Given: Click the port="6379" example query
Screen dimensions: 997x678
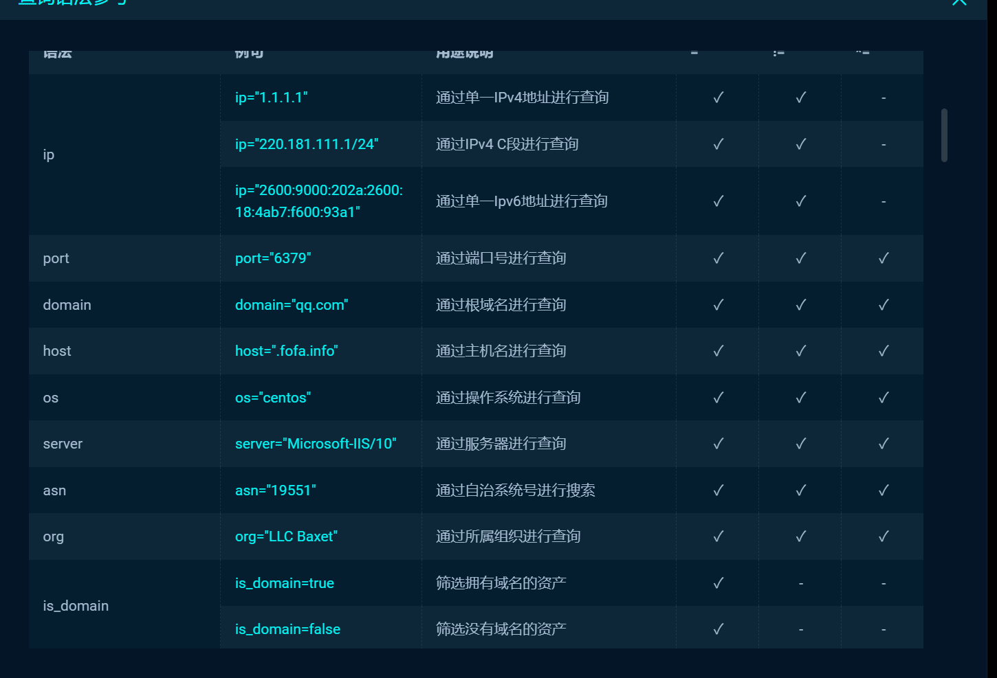Looking at the screenshot, I should (273, 258).
